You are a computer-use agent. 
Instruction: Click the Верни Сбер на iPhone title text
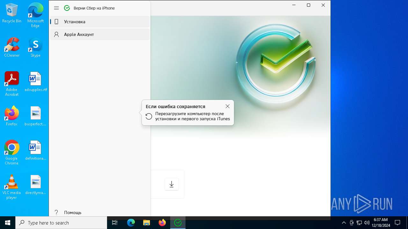pyautogui.click(x=94, y=8)
